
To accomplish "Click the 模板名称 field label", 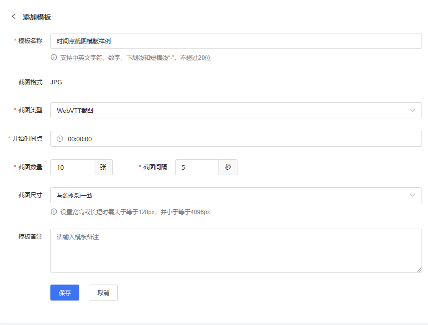I will (30, 41).
